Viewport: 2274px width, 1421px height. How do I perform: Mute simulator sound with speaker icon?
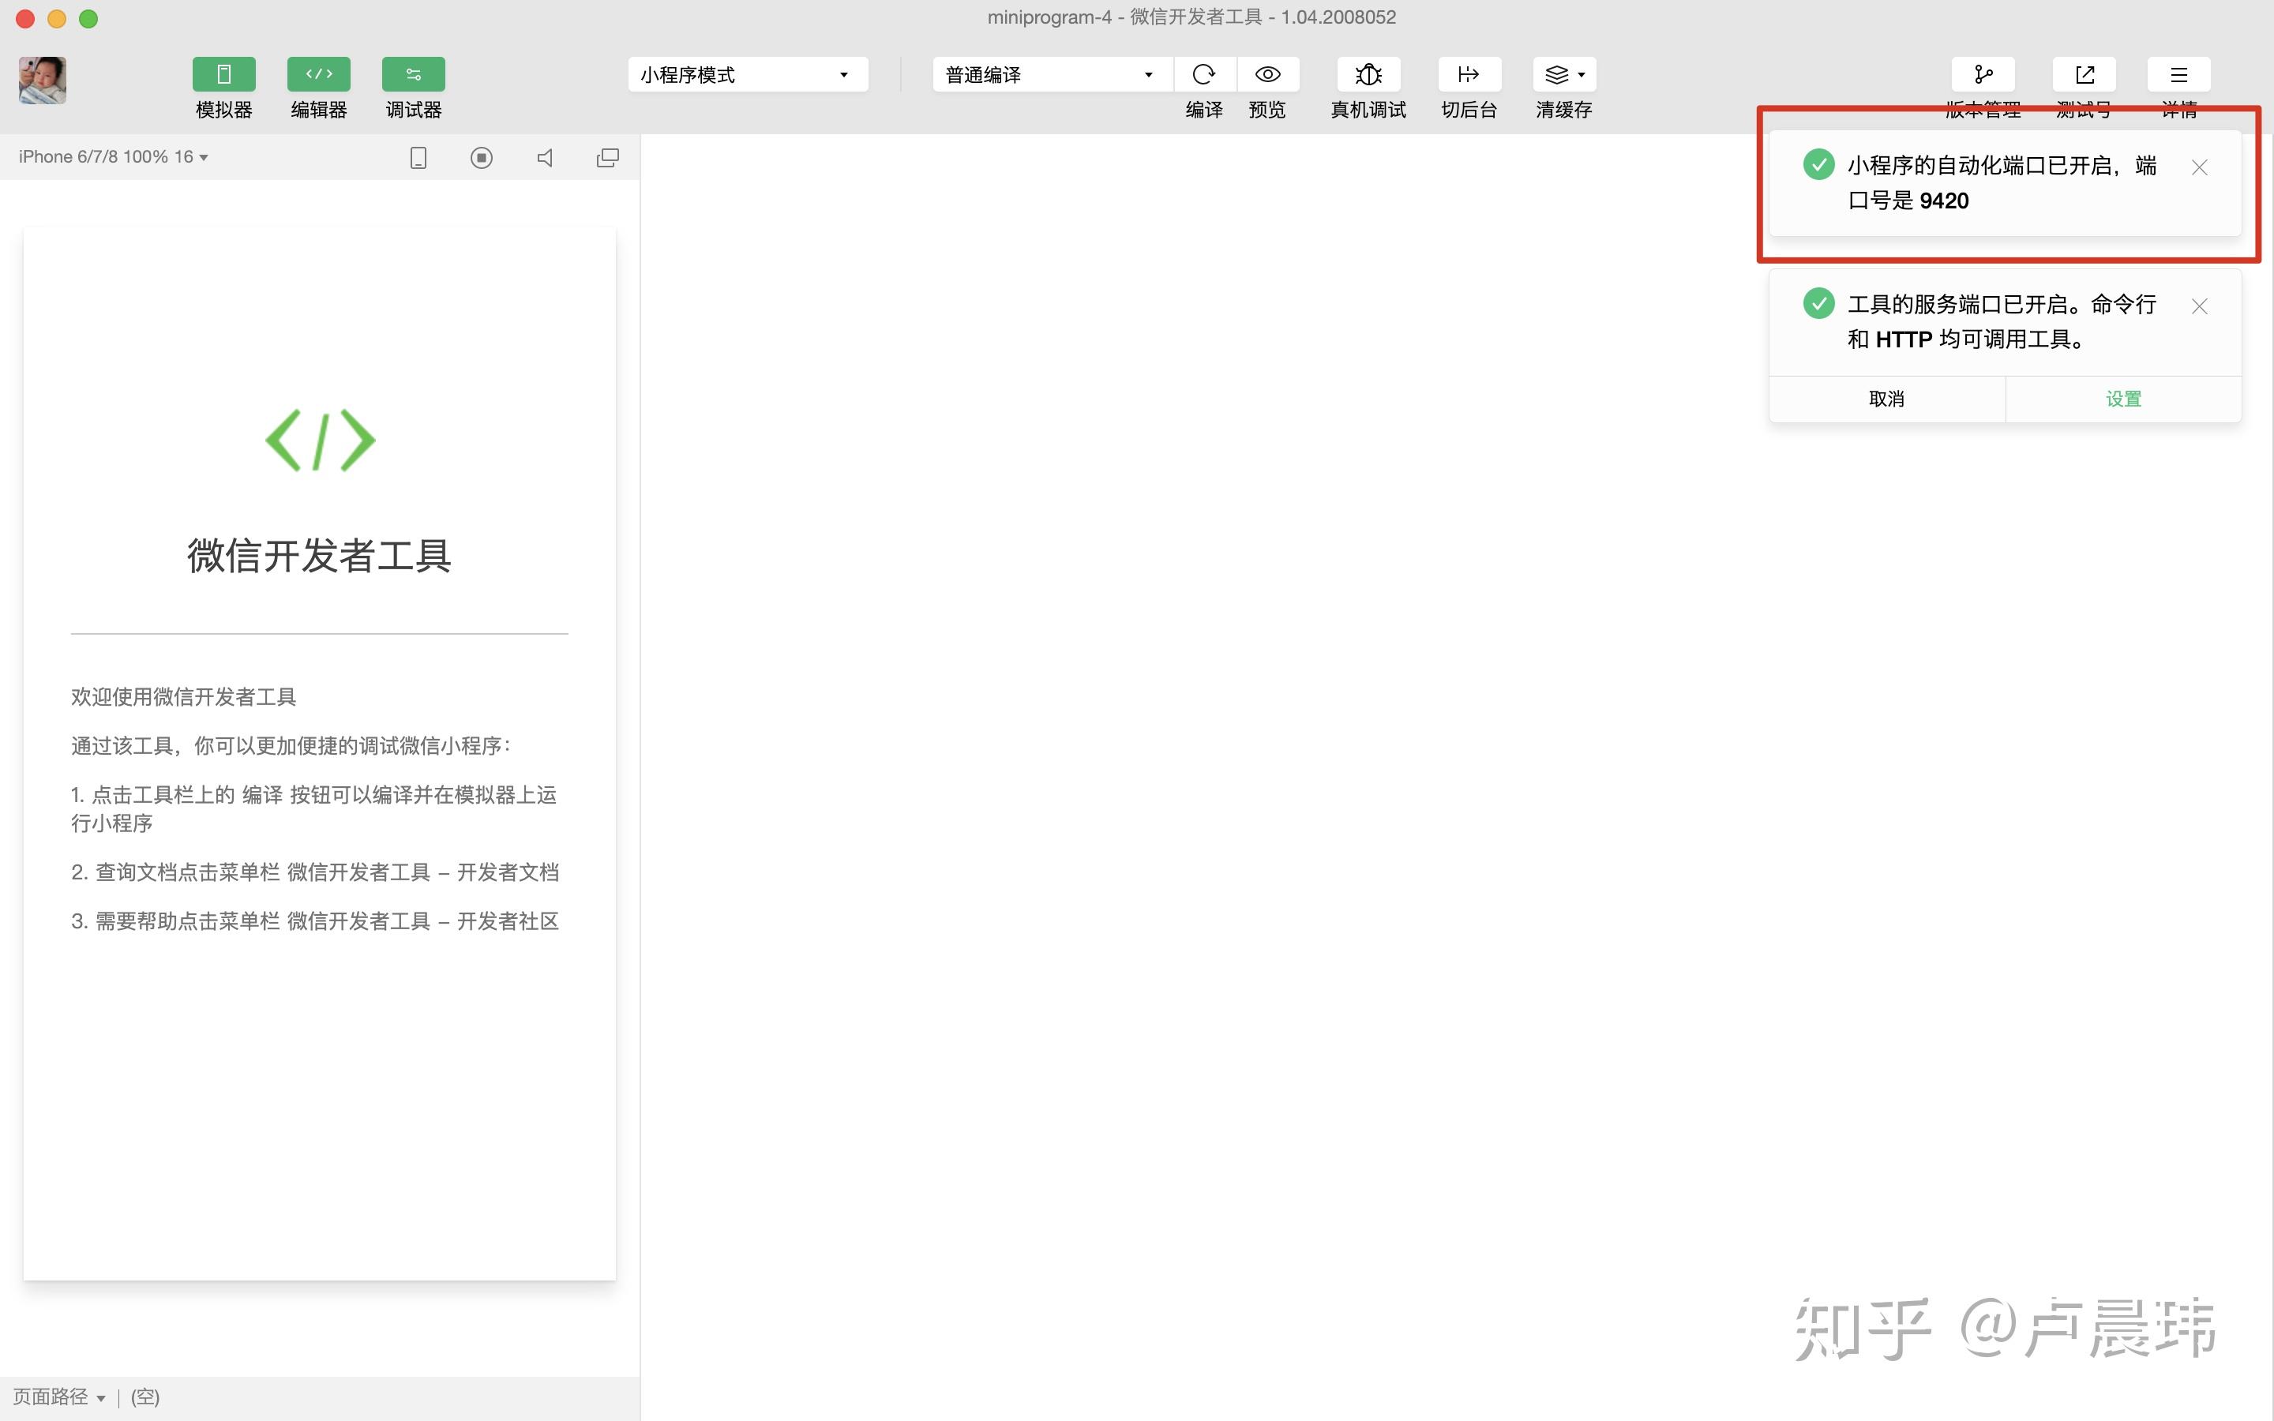545,157
